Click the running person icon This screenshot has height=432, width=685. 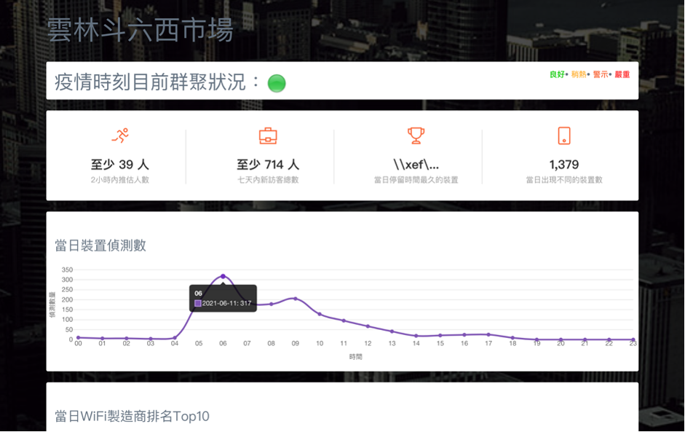click(x=120, y=136)
